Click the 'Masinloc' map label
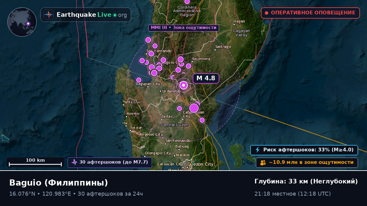Image resolution: width=367 pixels, height=206 pixels. 133,114
